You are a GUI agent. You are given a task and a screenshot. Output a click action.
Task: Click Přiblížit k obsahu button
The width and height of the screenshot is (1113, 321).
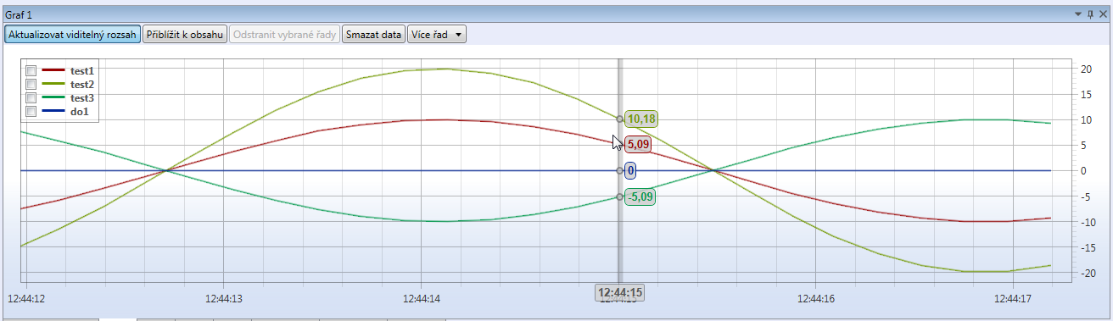click(x=185, y=35)
